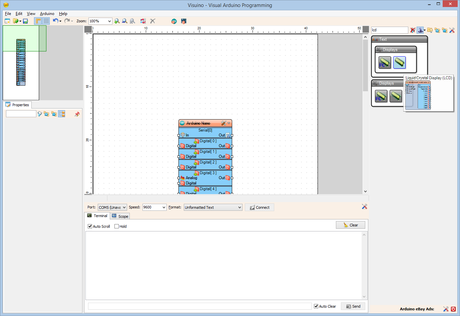This screenshot has height=316, width=460.
Task: Open the Arduino menu
Action: 47,14
